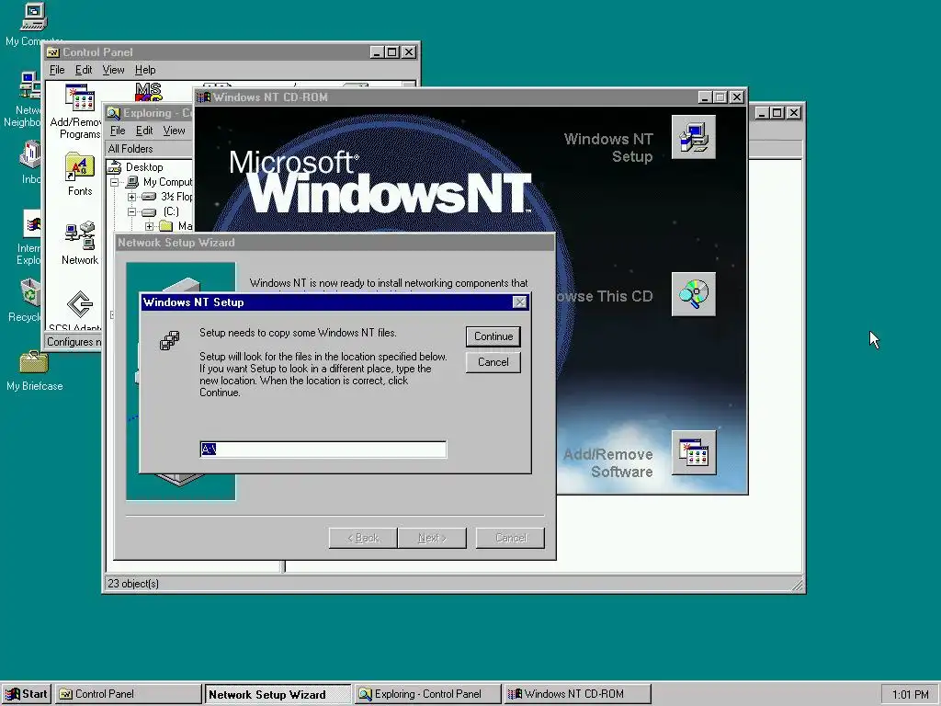Open Edit menu in Control Panel window

click(84, 70)
